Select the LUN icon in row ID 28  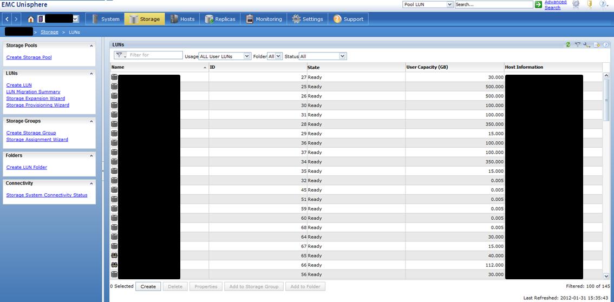point(114,124)
